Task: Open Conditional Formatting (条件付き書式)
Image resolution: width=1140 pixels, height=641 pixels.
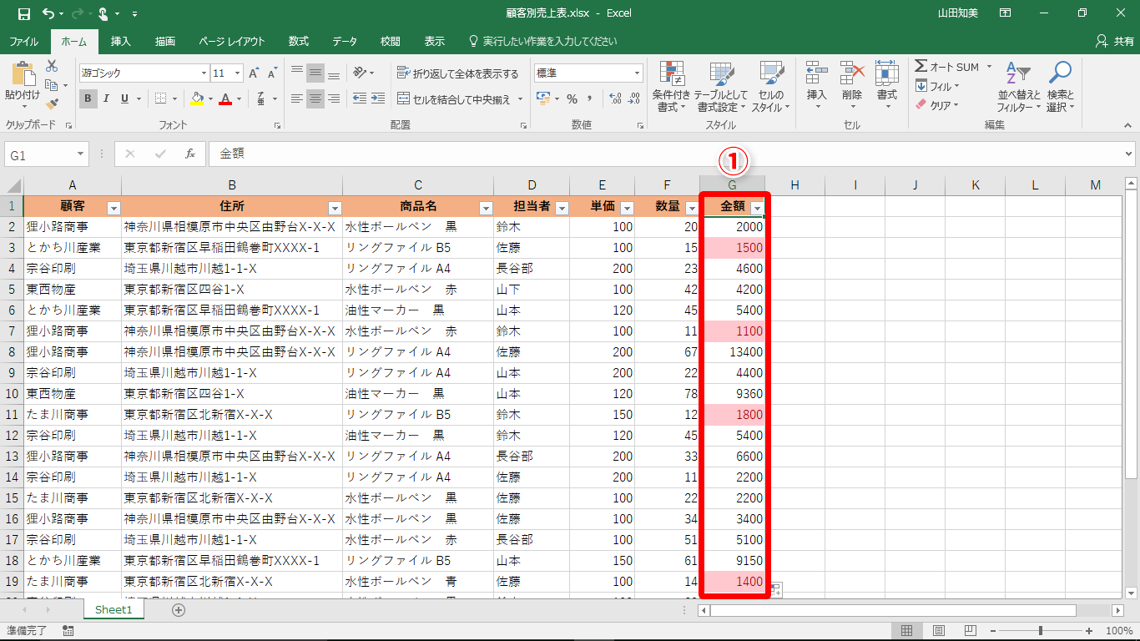Action: pyautogui.click(x=672, y=87)
